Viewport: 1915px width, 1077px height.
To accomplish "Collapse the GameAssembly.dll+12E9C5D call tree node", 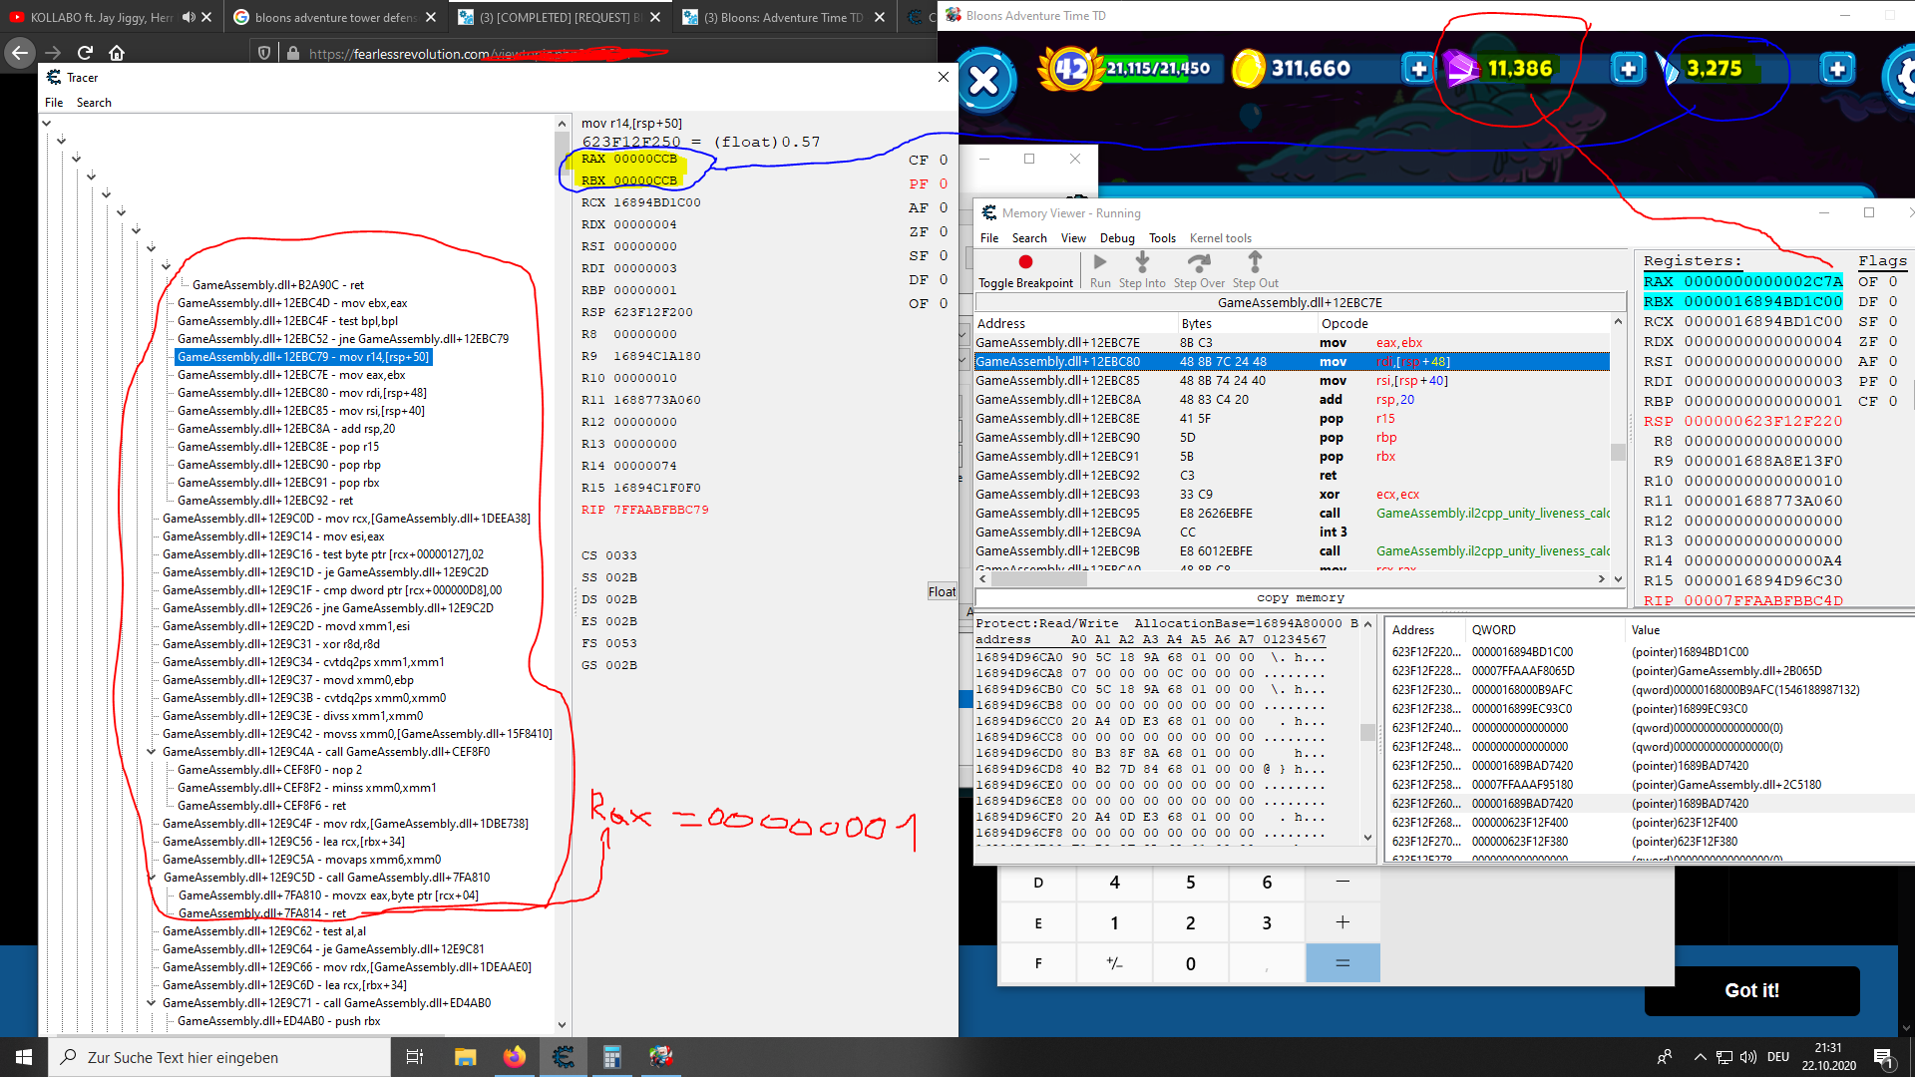I will (x=152, y=878).
